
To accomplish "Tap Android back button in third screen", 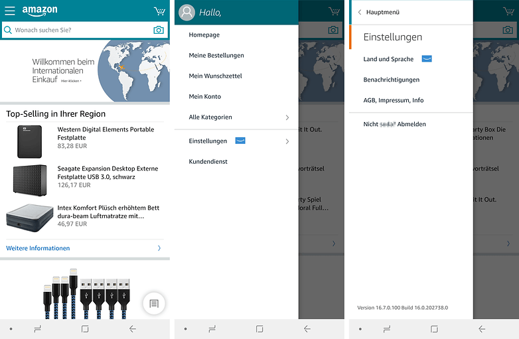I will [482, 329].
